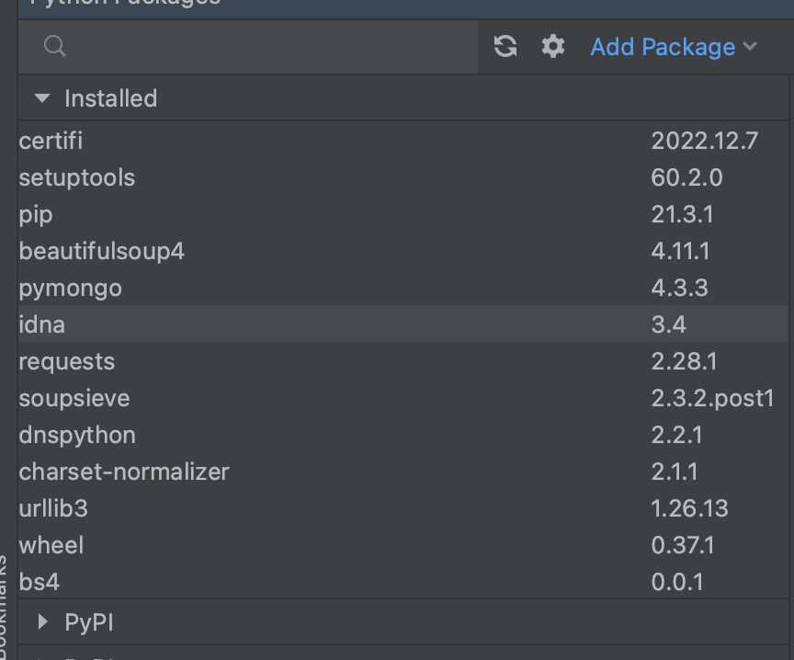
Task: Expand the PyPI repository section
Action: coord(42,622)
